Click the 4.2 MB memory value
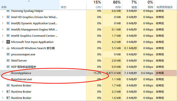The image size is (177, 101). pyautogui.click(x=116, y=42)
